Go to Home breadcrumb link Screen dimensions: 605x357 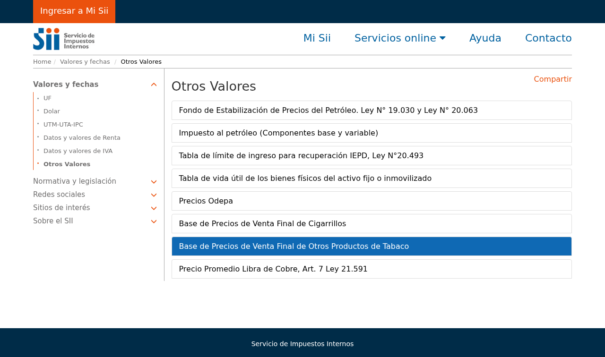[x=42, y=62]
